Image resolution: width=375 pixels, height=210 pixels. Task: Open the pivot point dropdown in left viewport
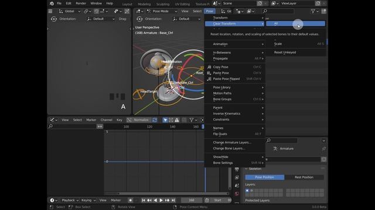coord(87,11)
